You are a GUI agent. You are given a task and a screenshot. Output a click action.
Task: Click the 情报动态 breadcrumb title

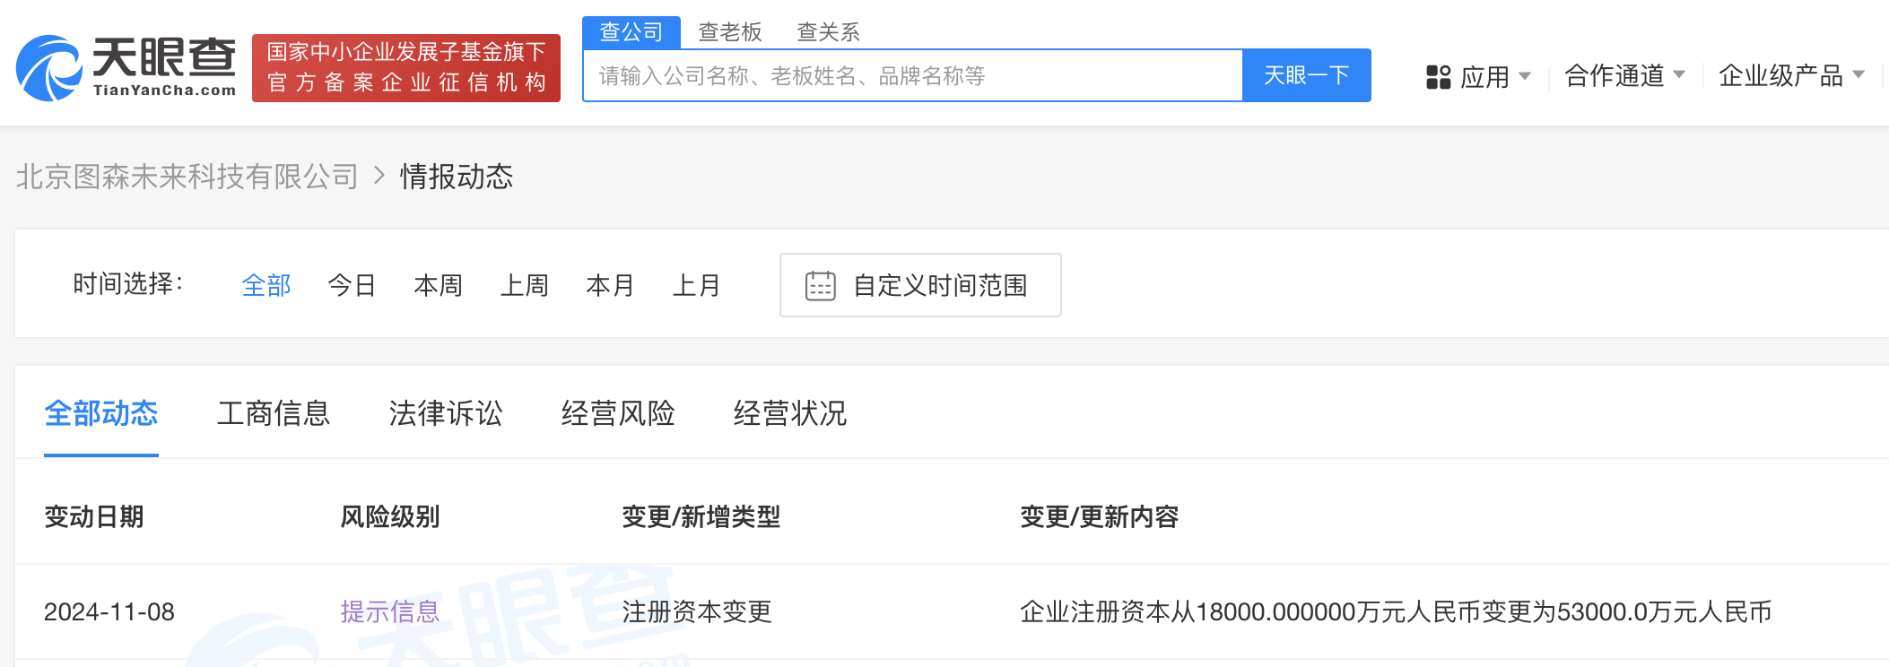tap(457, 176)
